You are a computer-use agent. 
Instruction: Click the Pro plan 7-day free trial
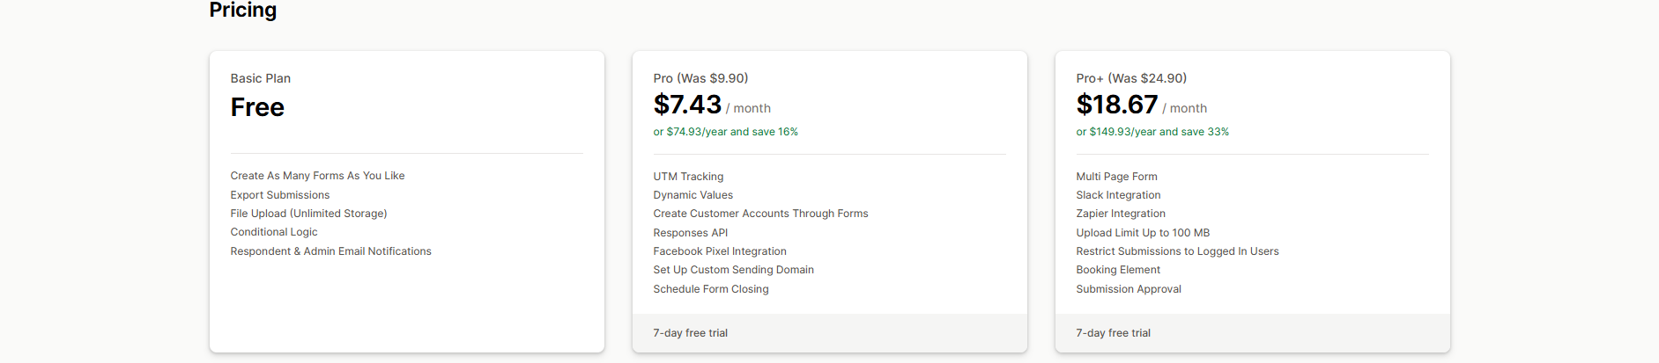click(x=690, y=333)
